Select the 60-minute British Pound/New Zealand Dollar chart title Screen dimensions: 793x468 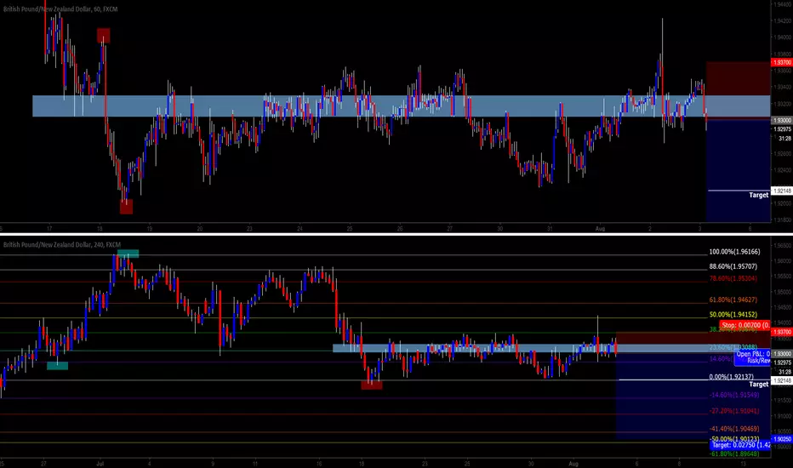click(60, 9)
